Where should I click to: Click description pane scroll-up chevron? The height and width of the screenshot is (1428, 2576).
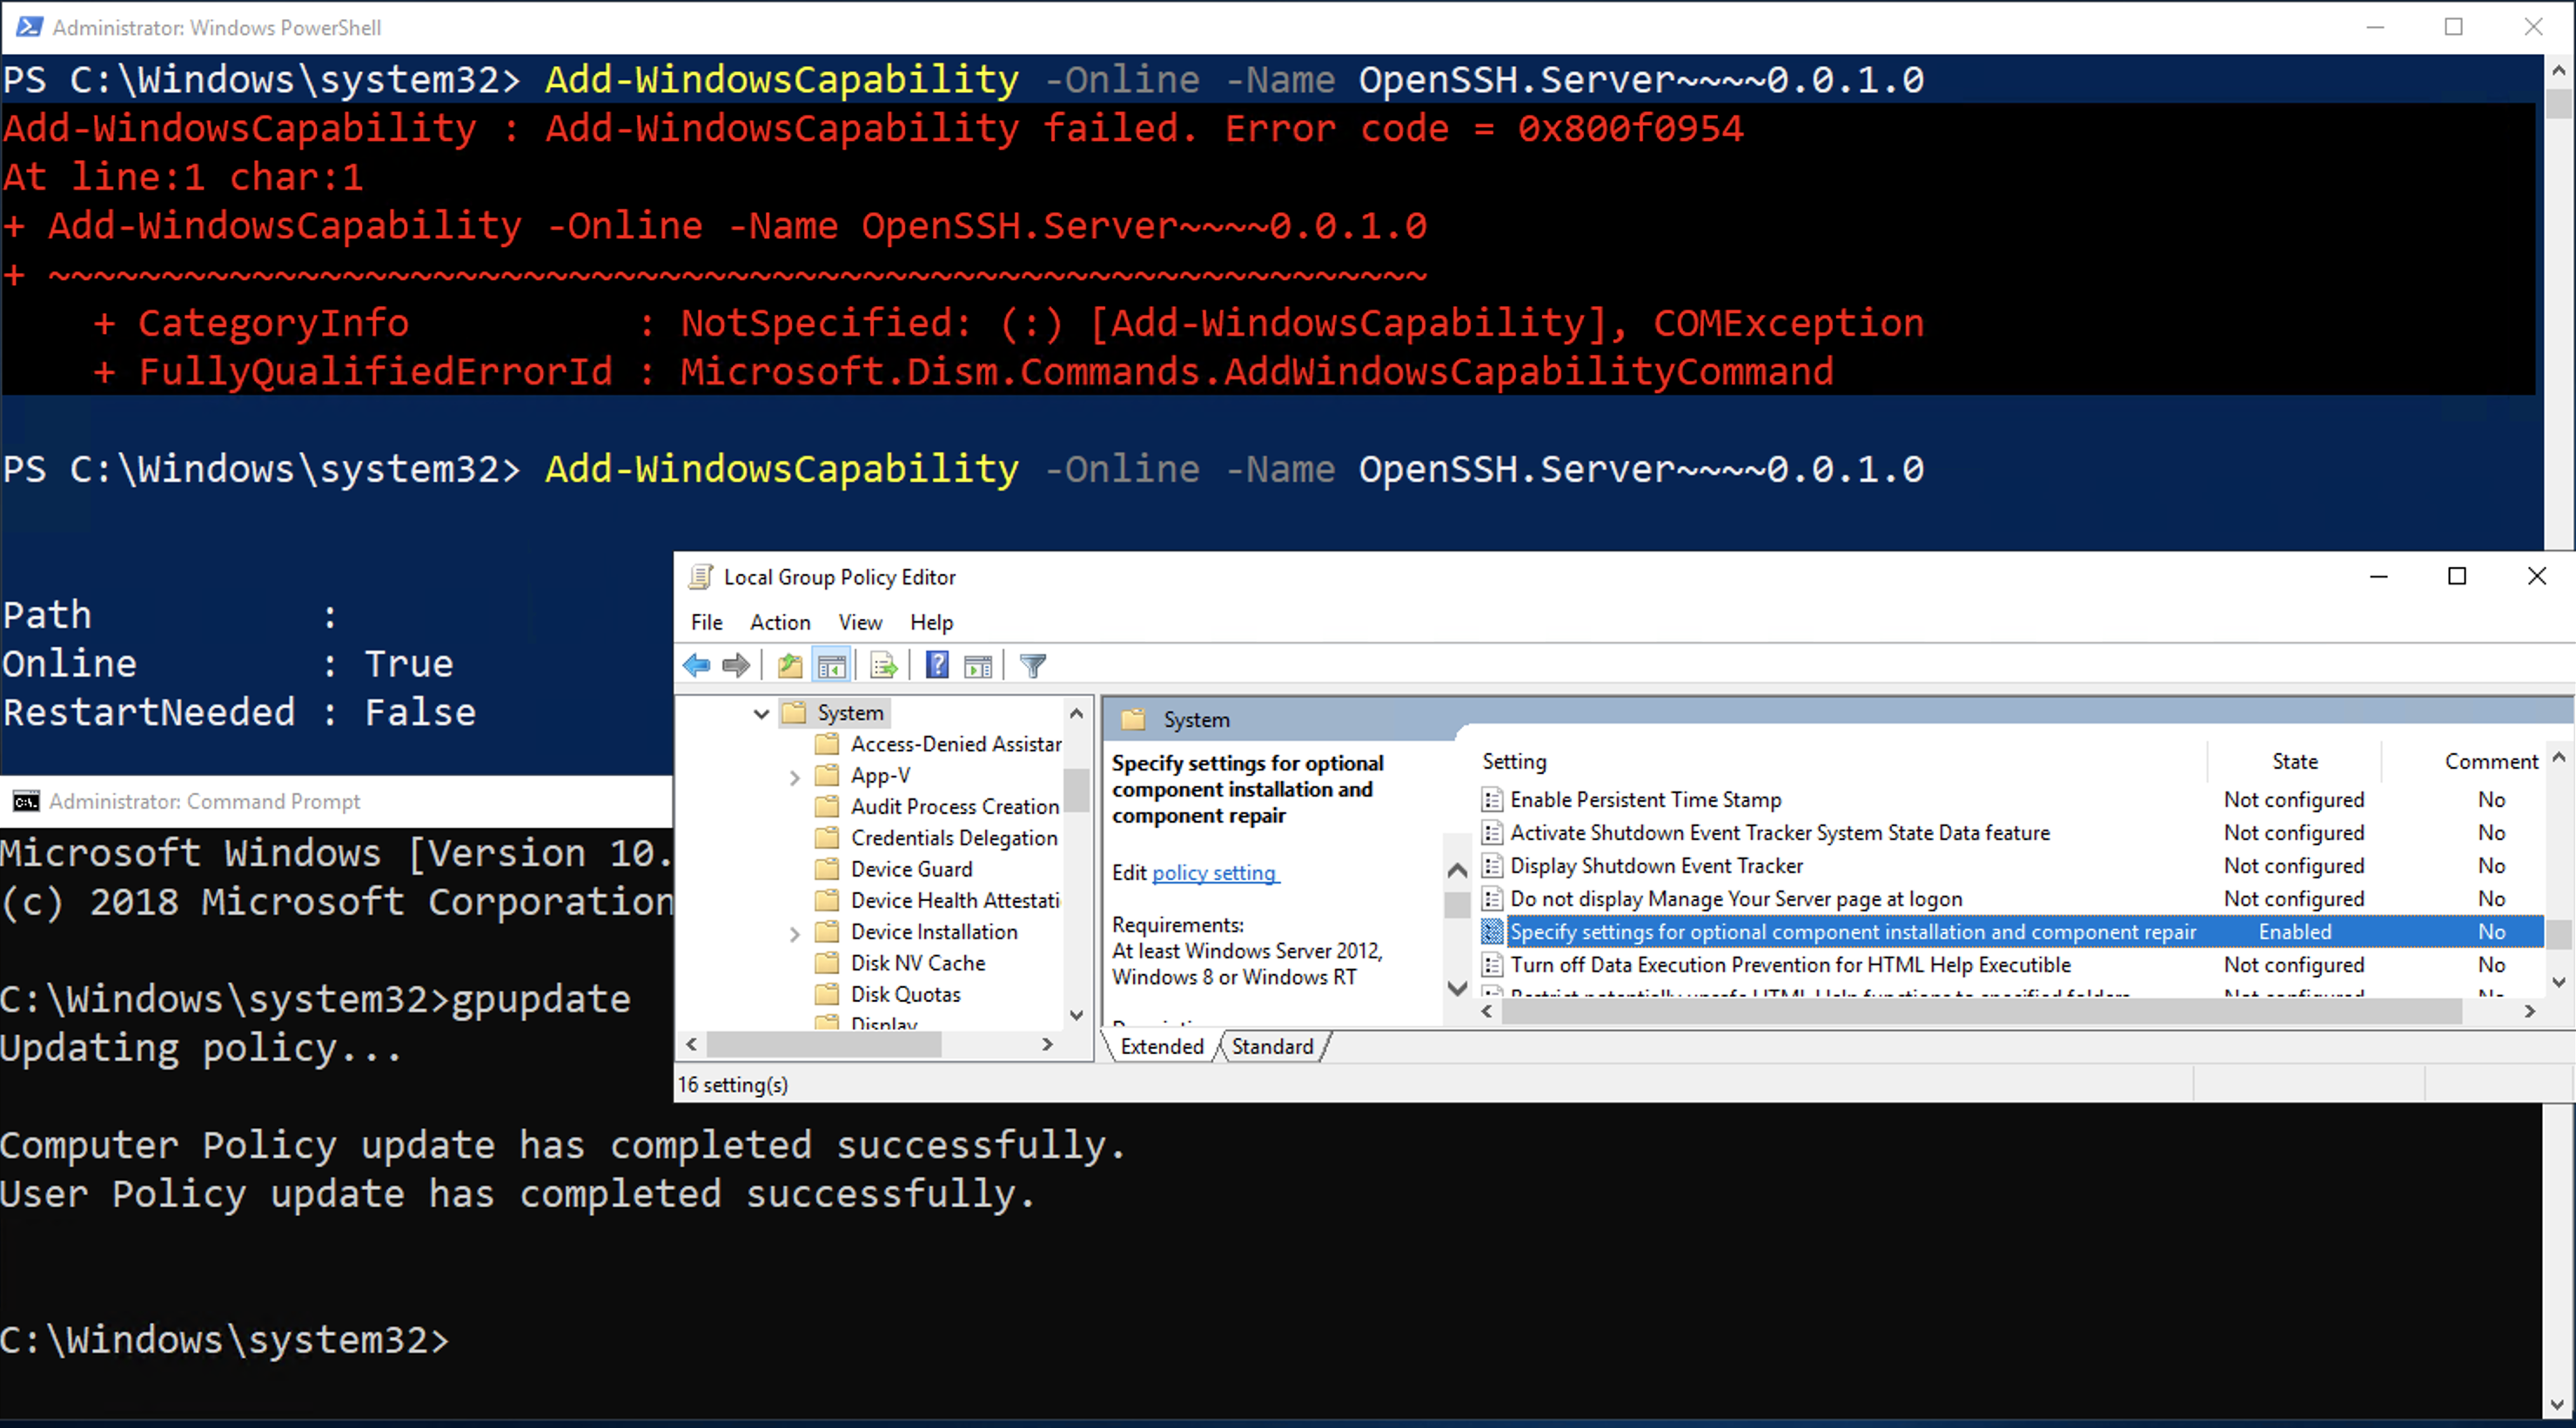tap(1458, 871)
